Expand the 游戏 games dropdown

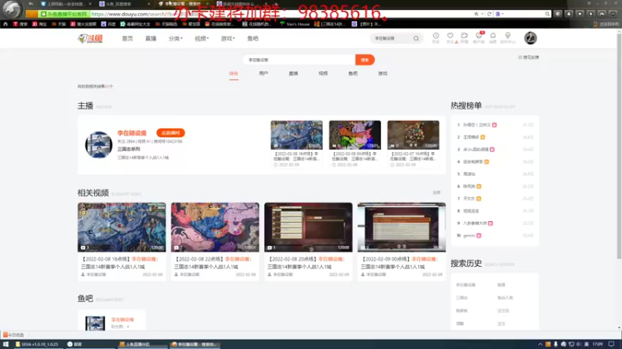[228, 38]
